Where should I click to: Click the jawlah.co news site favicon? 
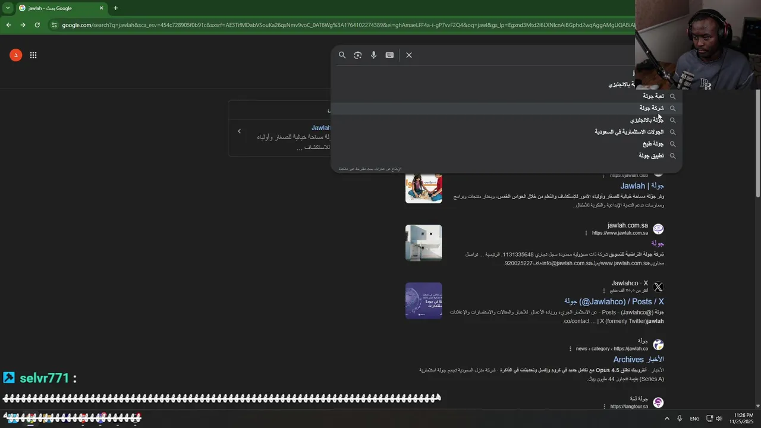(x=658, y=345)
